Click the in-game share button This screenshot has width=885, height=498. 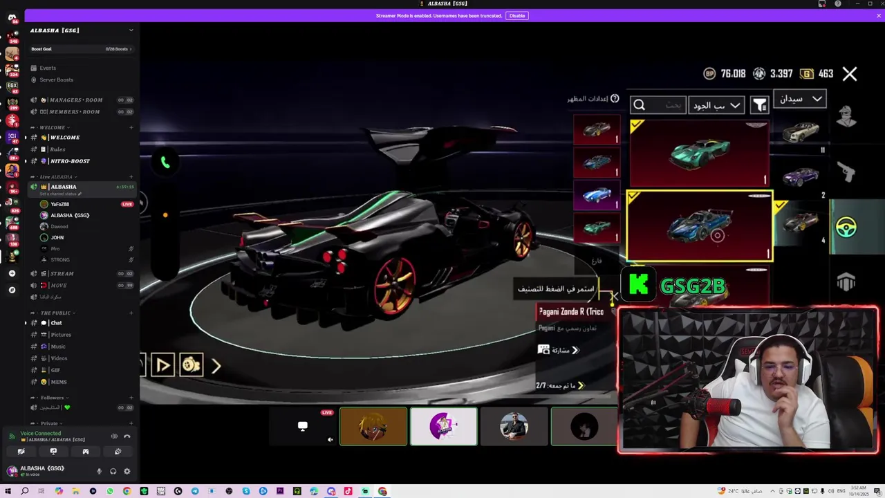559,350
